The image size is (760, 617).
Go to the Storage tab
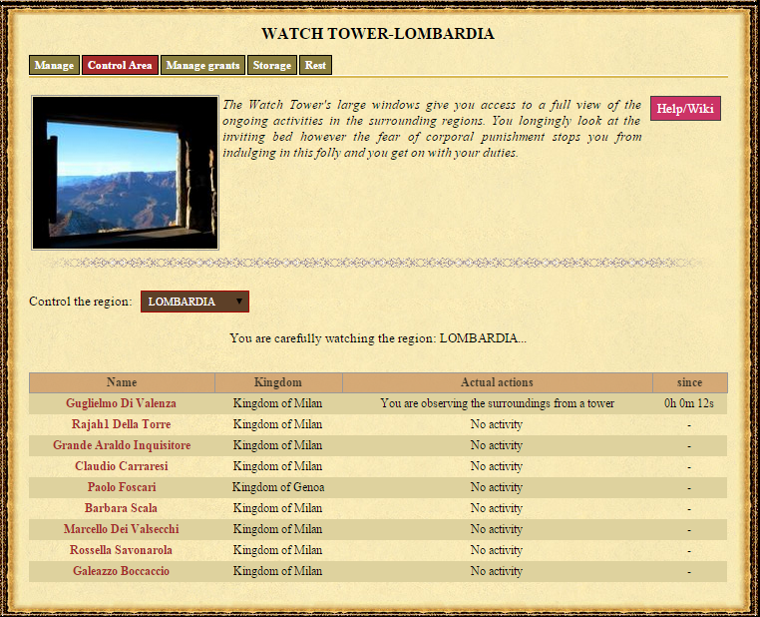click(x=271, y=65)
